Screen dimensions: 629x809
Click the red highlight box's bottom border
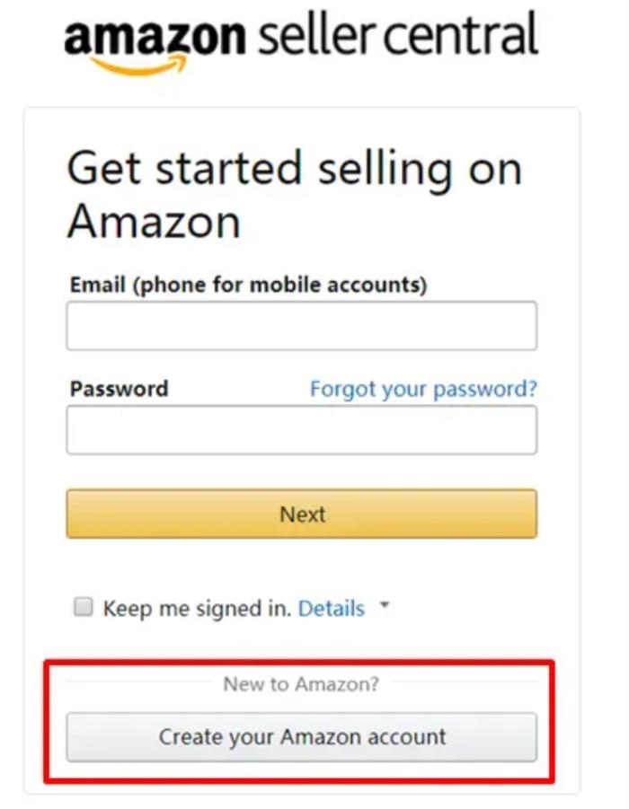(300, 779)
